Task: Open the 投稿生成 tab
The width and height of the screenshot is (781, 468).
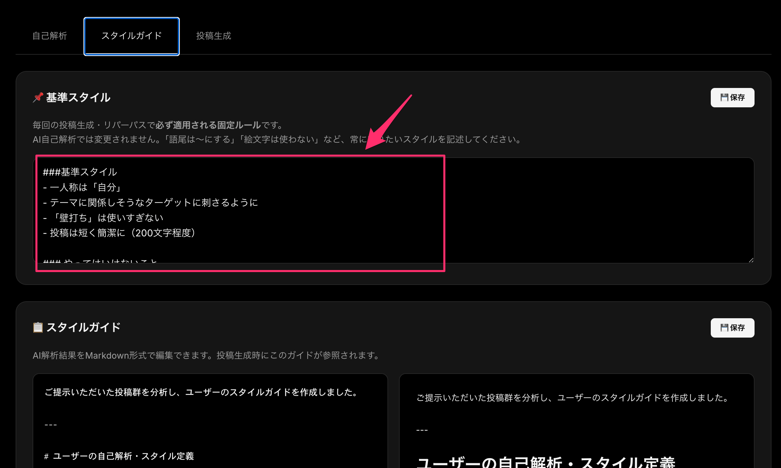Action: click(213, 36)
